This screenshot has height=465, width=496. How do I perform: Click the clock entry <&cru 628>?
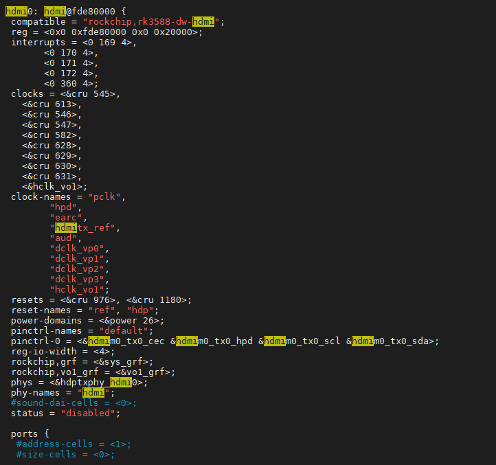pos(49,146)
